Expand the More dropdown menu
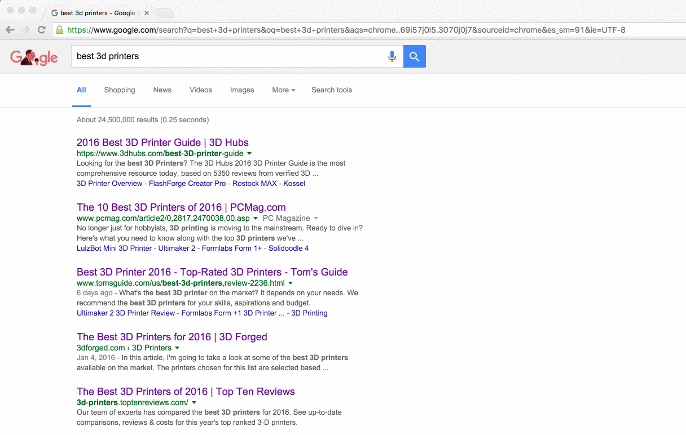This screenshot has width=686, height=435. coord(283,90)
